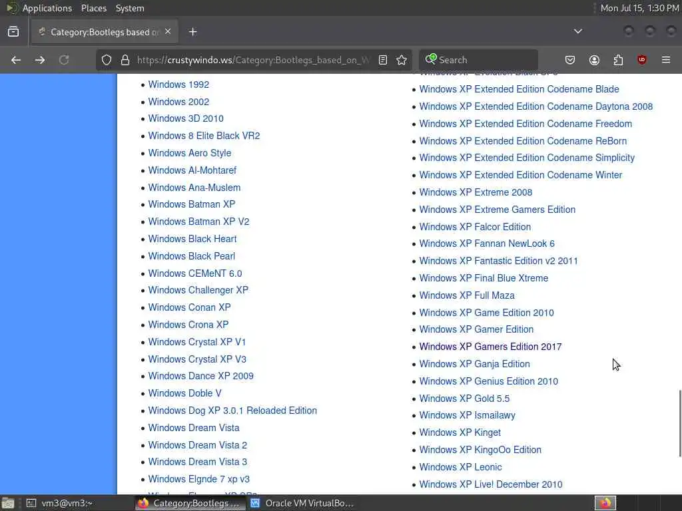Open XP Extended Edition Codename Winter
Image resolution: width=682 pixels, height=511 pixels.
tap(521, 175)
